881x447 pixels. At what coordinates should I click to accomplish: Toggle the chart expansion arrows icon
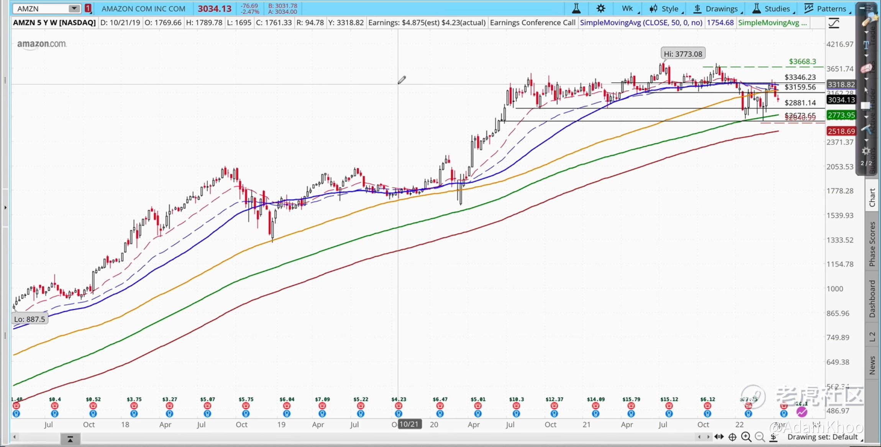[719, 437]
